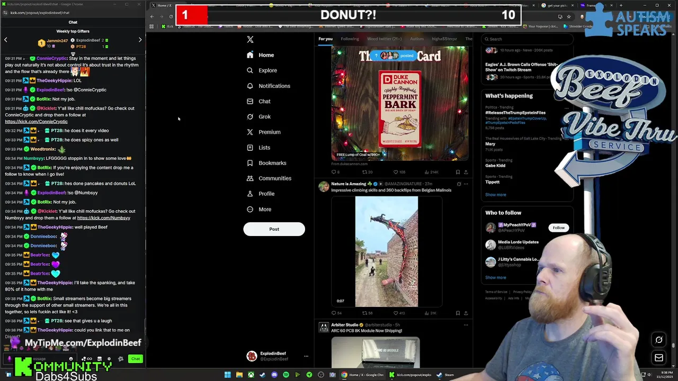
Task: Open Premium in the X sidebar
Action: [x=263, y=132]
